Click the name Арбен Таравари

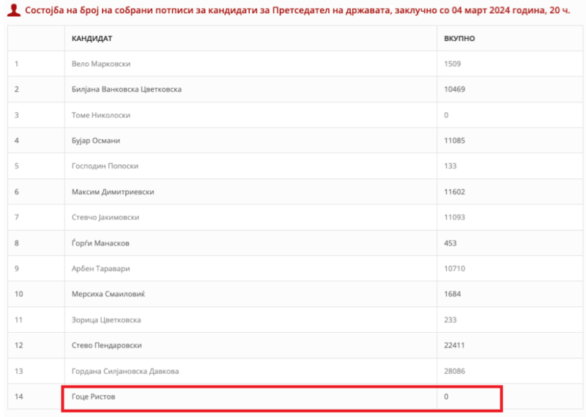(101, 269)
